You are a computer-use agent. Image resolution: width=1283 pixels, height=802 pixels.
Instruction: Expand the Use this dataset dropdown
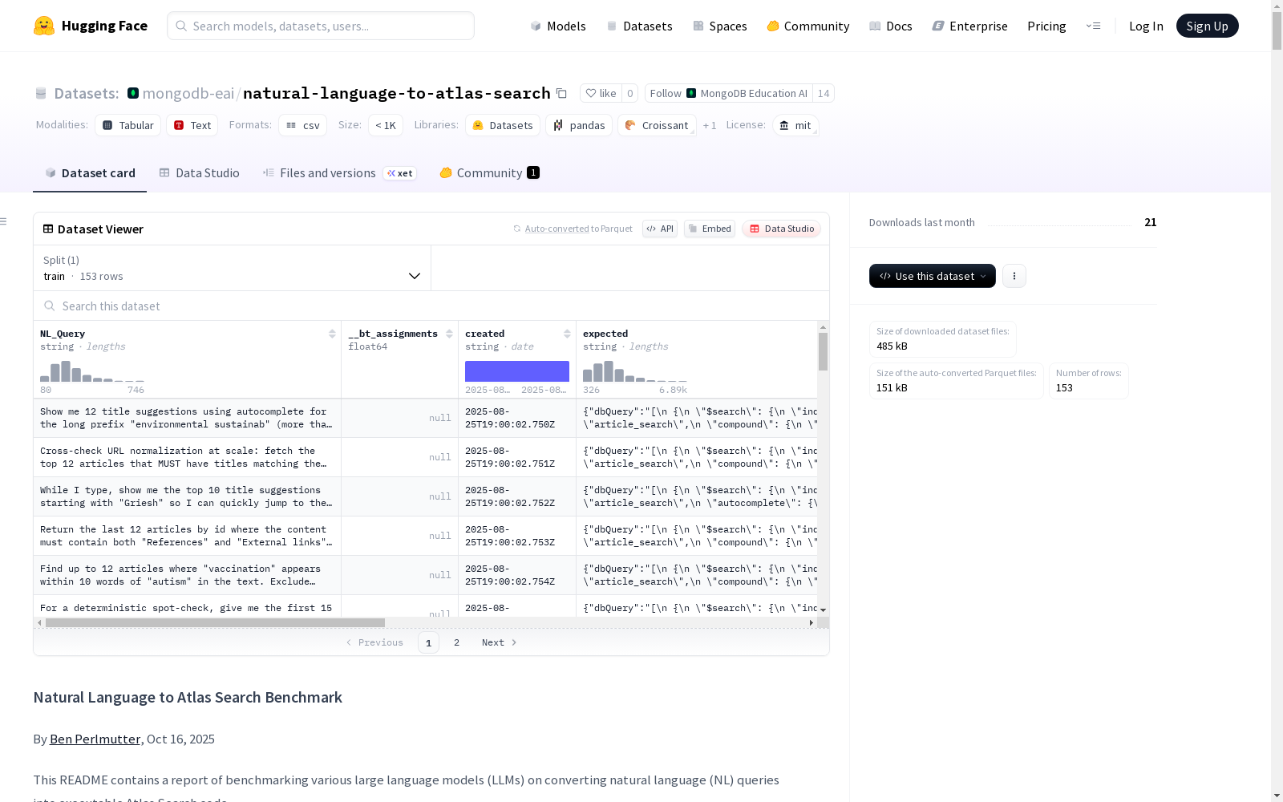933,276
